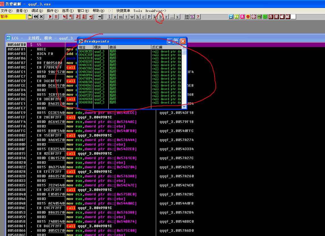This screenshot has width=325, height=236.
Task: Show log window with l button
Action: tap(110, 17)
